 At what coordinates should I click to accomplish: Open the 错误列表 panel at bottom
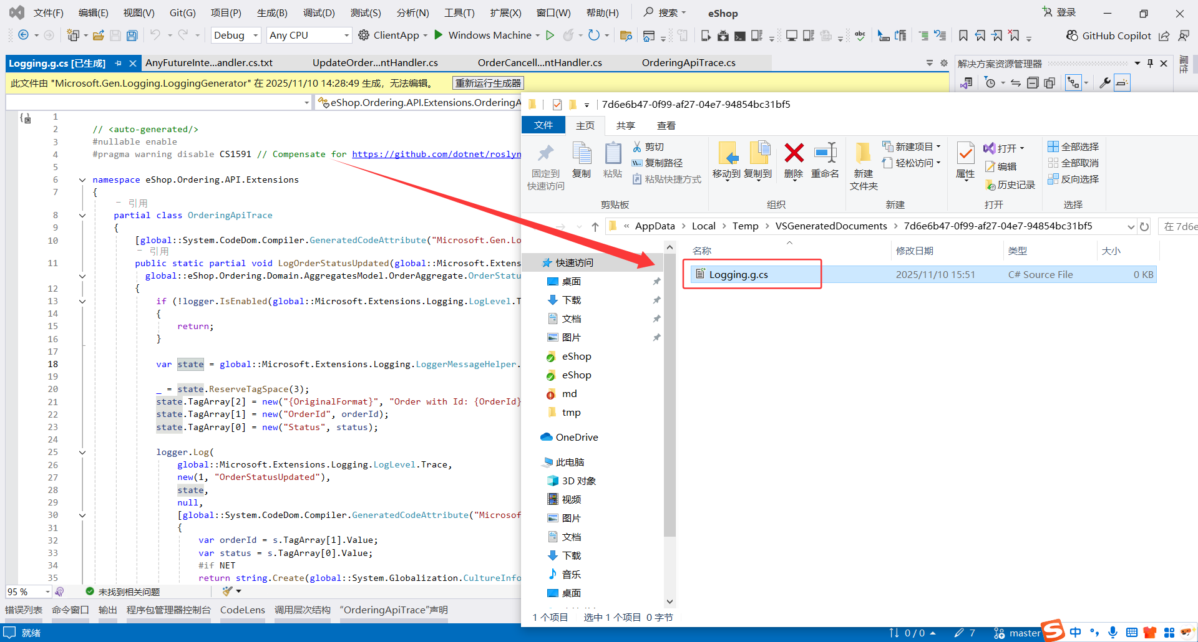24,610
